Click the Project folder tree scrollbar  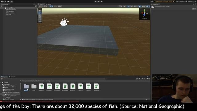[x=21, y=86]
